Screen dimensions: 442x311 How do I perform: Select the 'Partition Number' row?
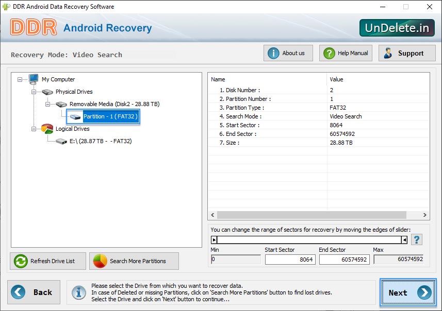pos(319,99)
